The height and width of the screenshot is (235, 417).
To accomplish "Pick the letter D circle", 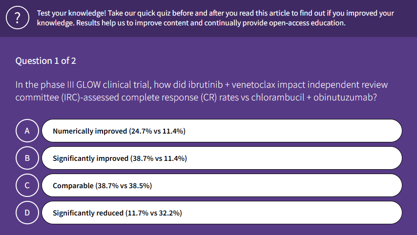I will (27, 213).
